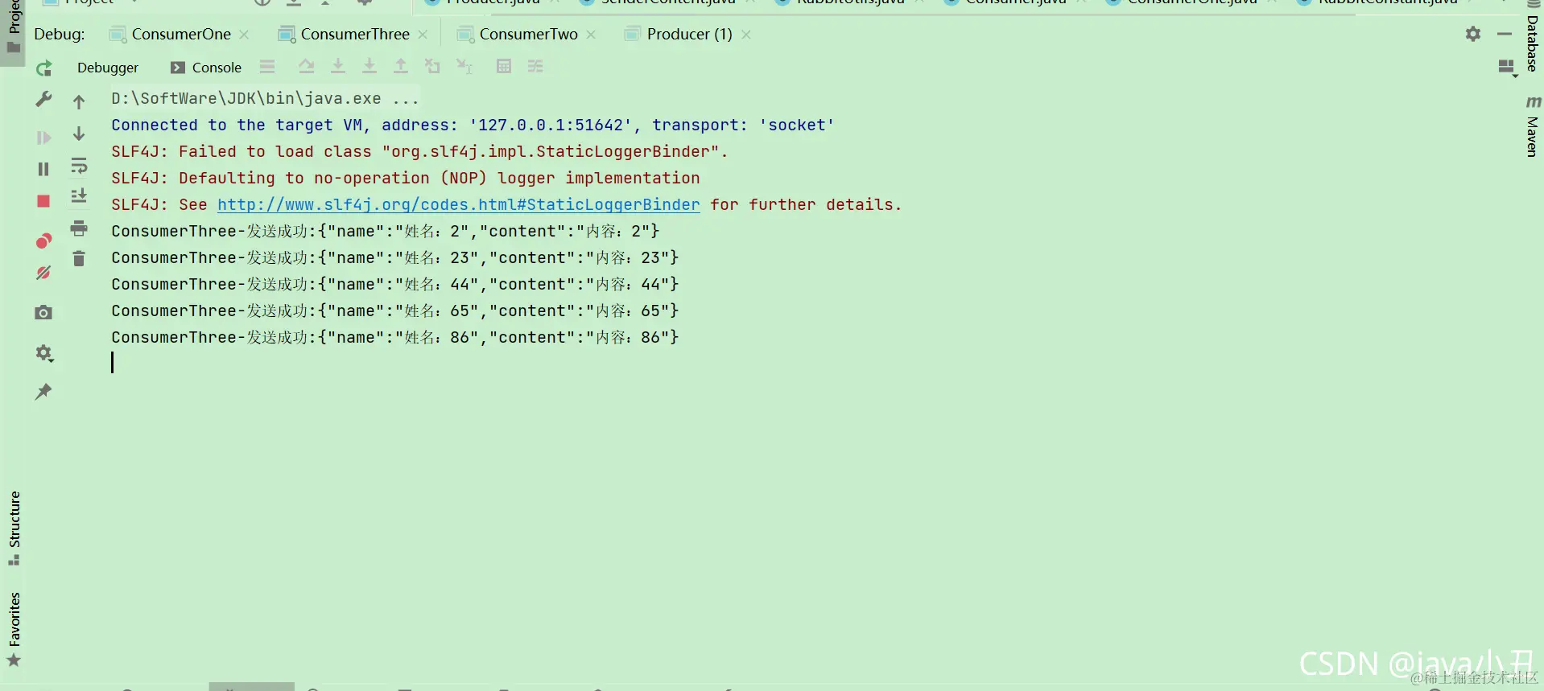
Task: Open Evaluate Expression calculator icon
Action: (504, 66)
